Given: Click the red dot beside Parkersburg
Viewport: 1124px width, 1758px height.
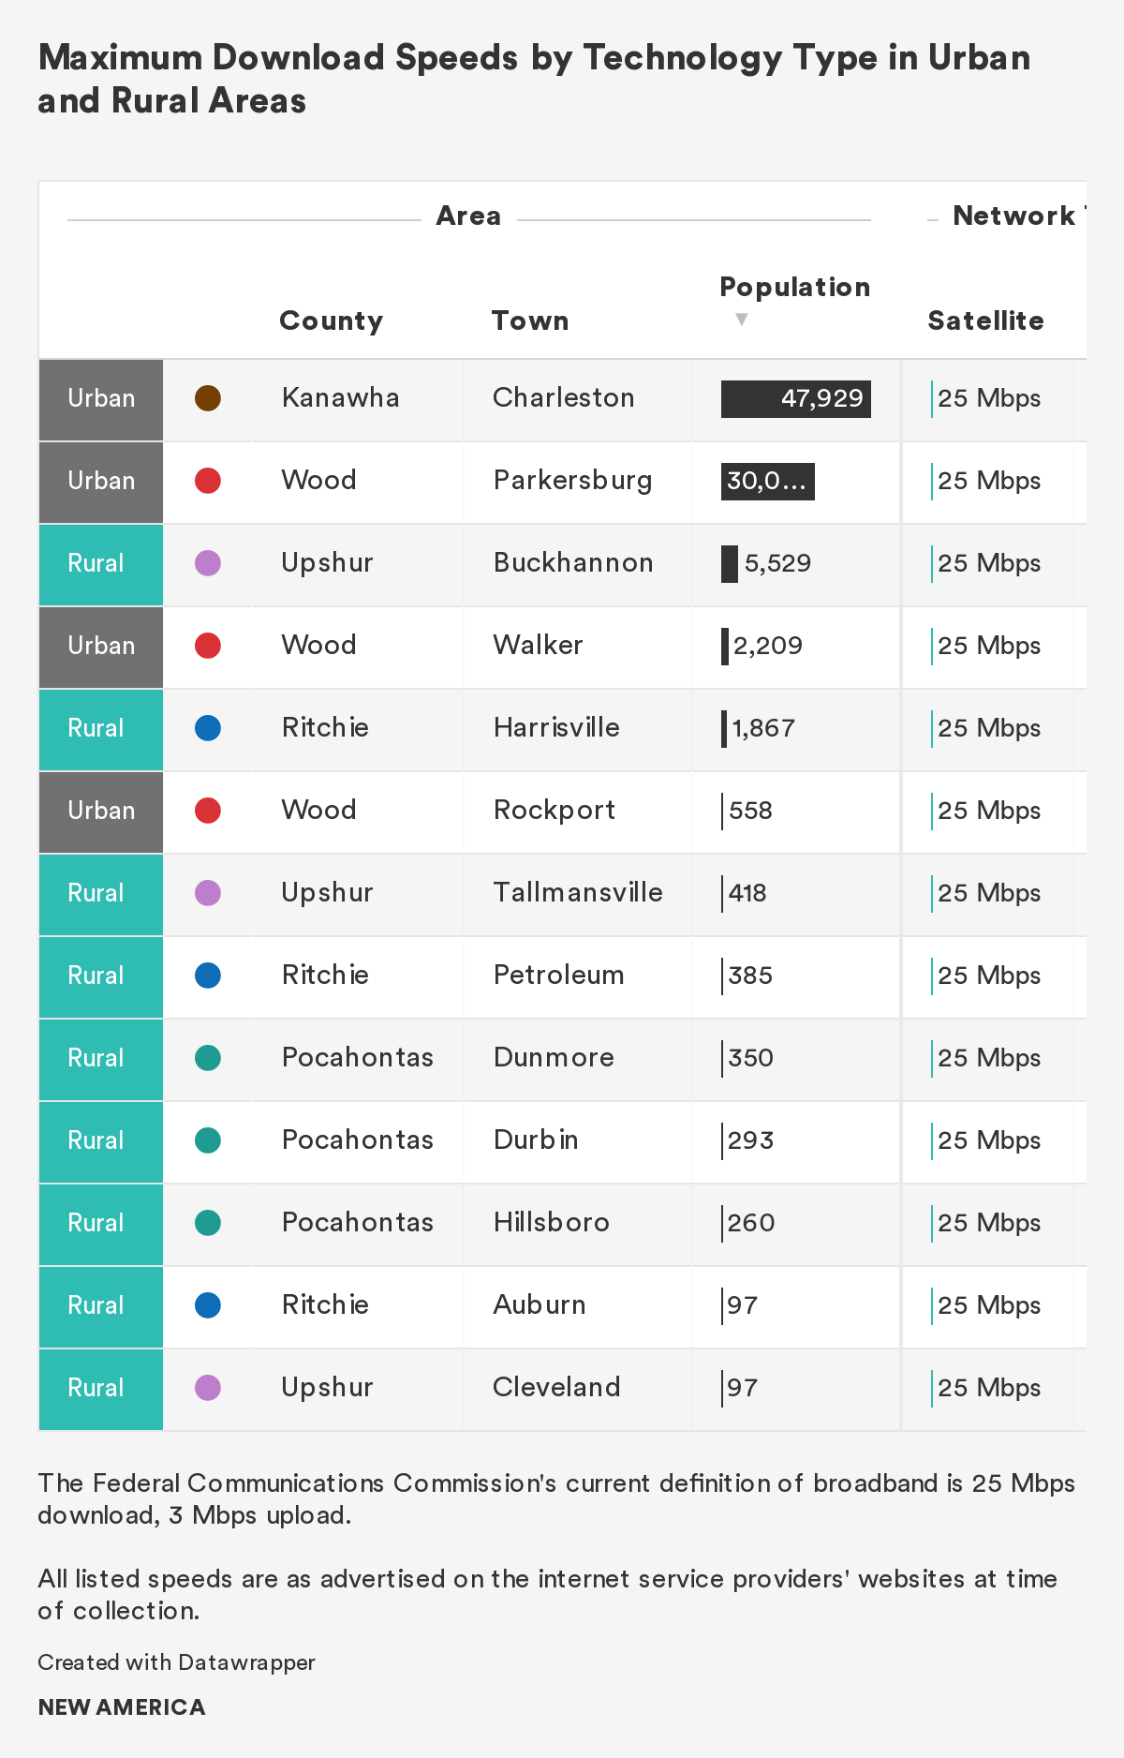Looking at the screenshot, I should (x=208, y=481).
